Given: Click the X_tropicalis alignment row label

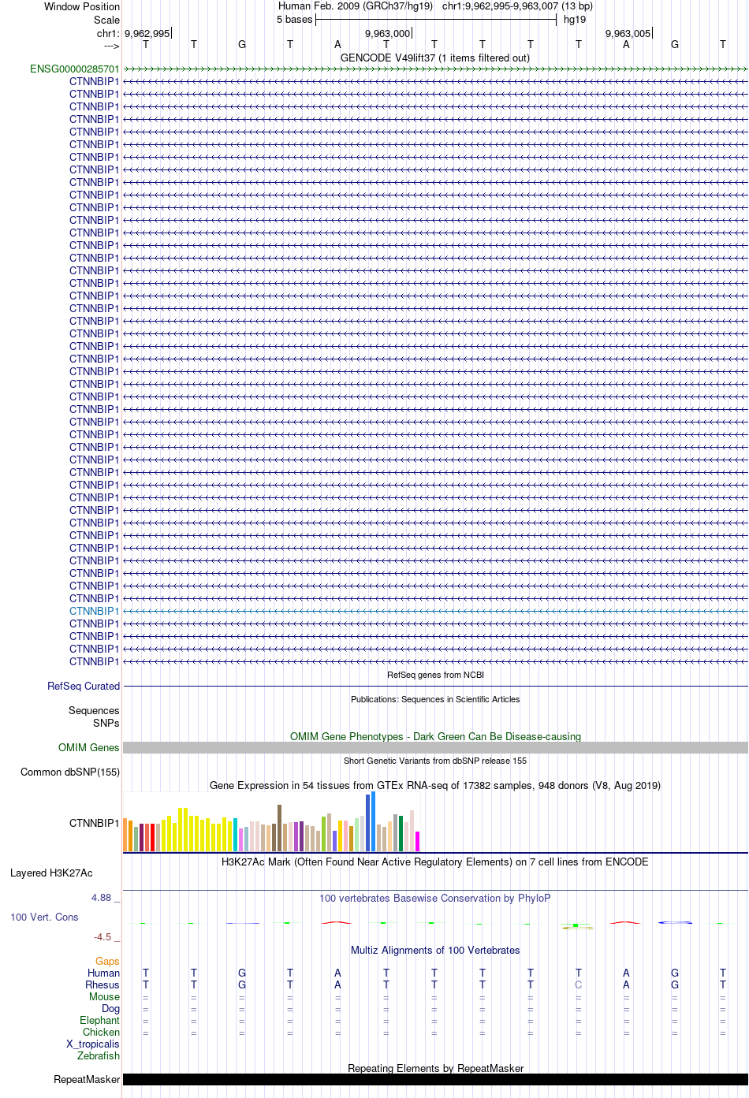Looking at the screenshot, I should point(93,1044).
